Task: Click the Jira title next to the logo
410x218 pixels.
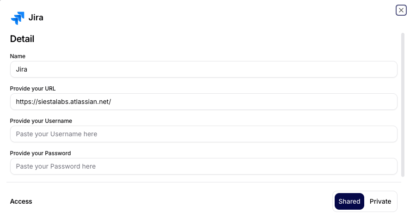Action: [x=36, y=18]
